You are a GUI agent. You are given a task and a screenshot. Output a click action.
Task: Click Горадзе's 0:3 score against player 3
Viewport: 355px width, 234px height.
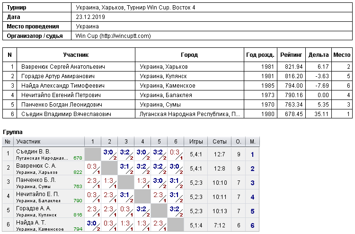(x=125, y=209)
